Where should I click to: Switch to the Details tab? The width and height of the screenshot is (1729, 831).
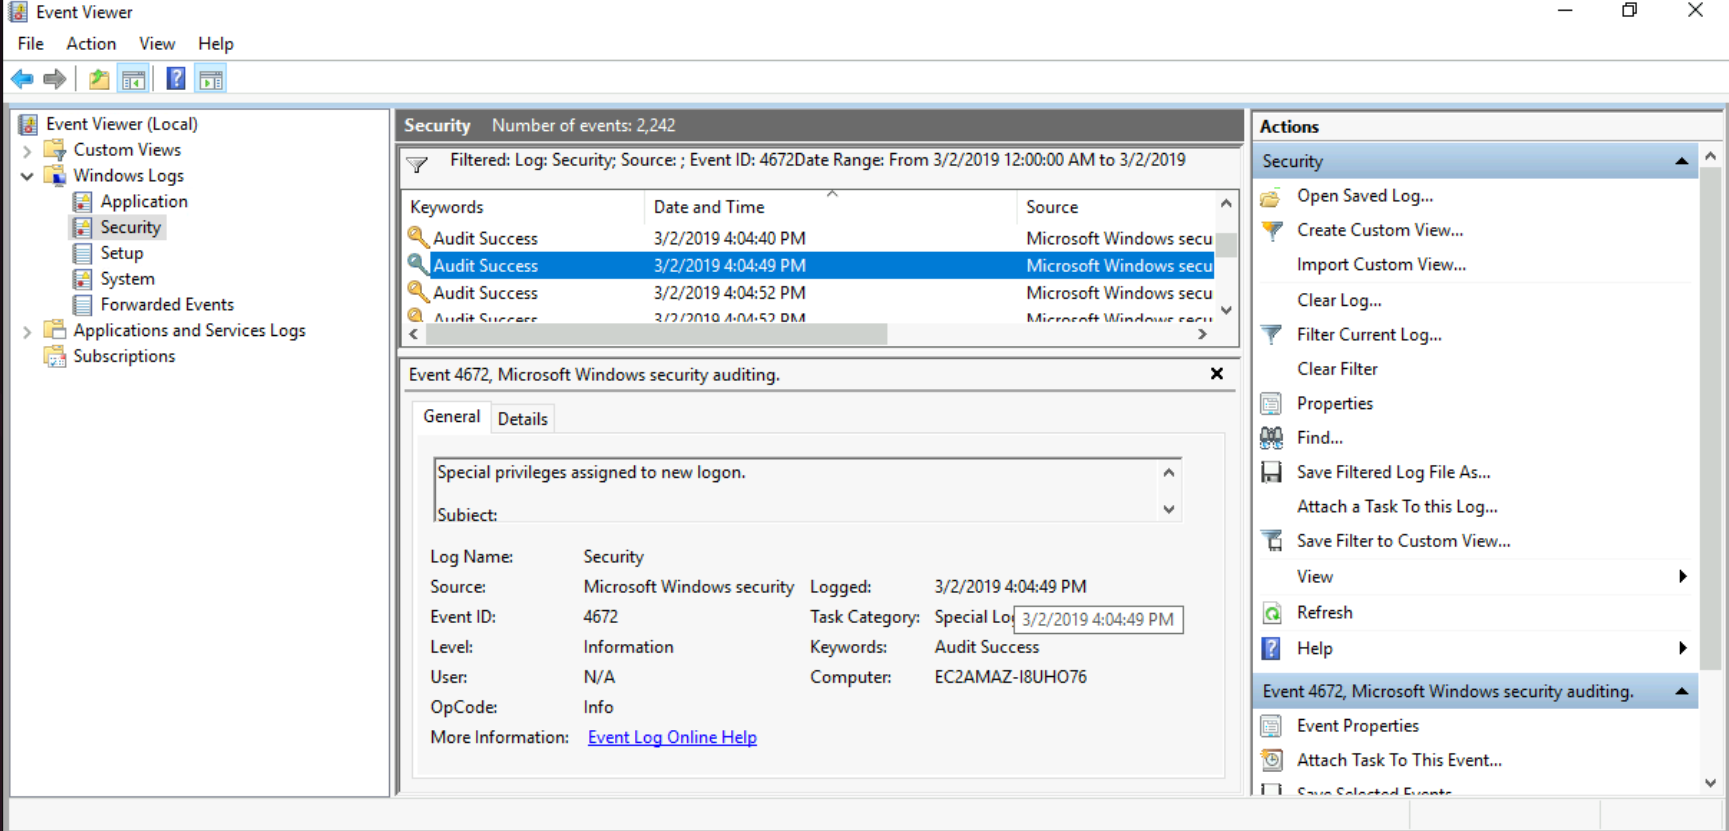522,419
